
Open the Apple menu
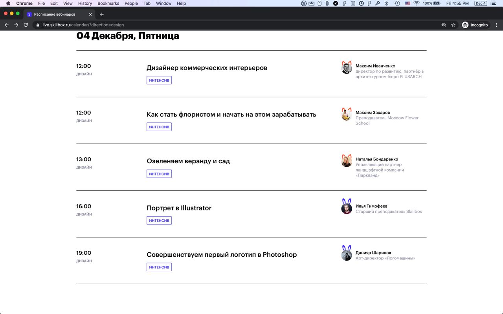[x=8, y=3]
